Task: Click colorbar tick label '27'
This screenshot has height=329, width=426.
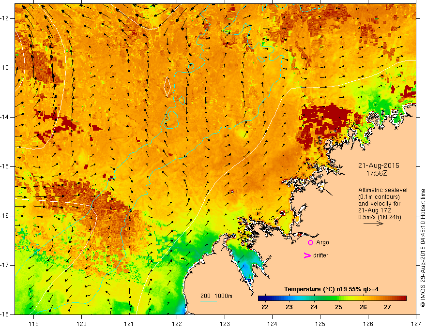Action: click(x=387, y=307)
